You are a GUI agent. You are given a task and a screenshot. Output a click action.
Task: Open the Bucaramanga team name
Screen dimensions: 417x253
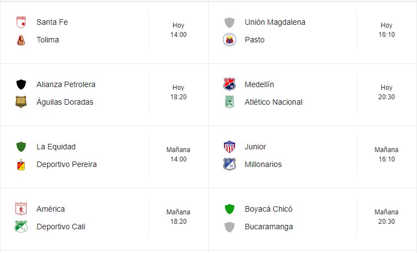point(269,227)
